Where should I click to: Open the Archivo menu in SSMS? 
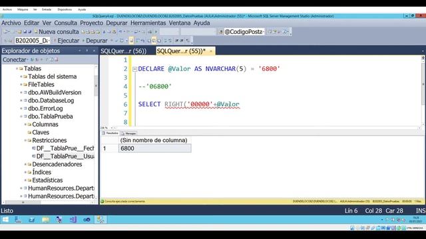pyautogui.click(x=11, y=23)
